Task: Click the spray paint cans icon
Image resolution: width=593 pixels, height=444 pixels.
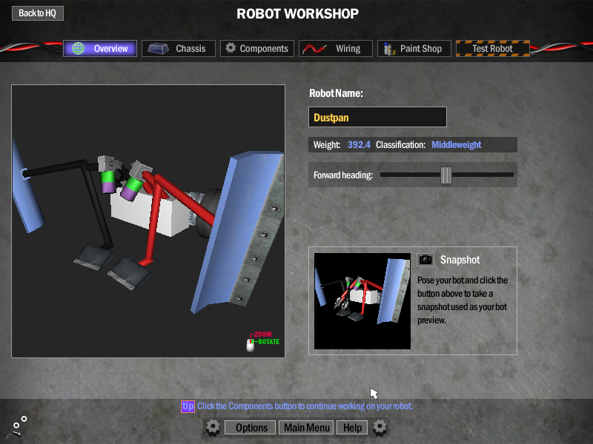Action: click(x=388, y=49)
